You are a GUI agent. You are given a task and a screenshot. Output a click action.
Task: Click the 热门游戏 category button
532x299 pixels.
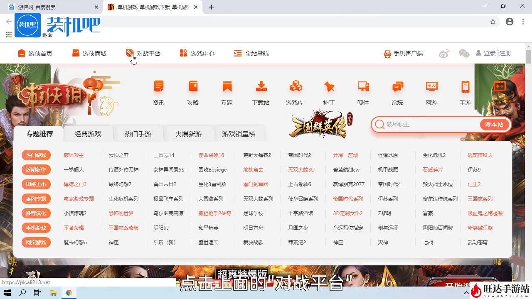click(x=36, y=155)
